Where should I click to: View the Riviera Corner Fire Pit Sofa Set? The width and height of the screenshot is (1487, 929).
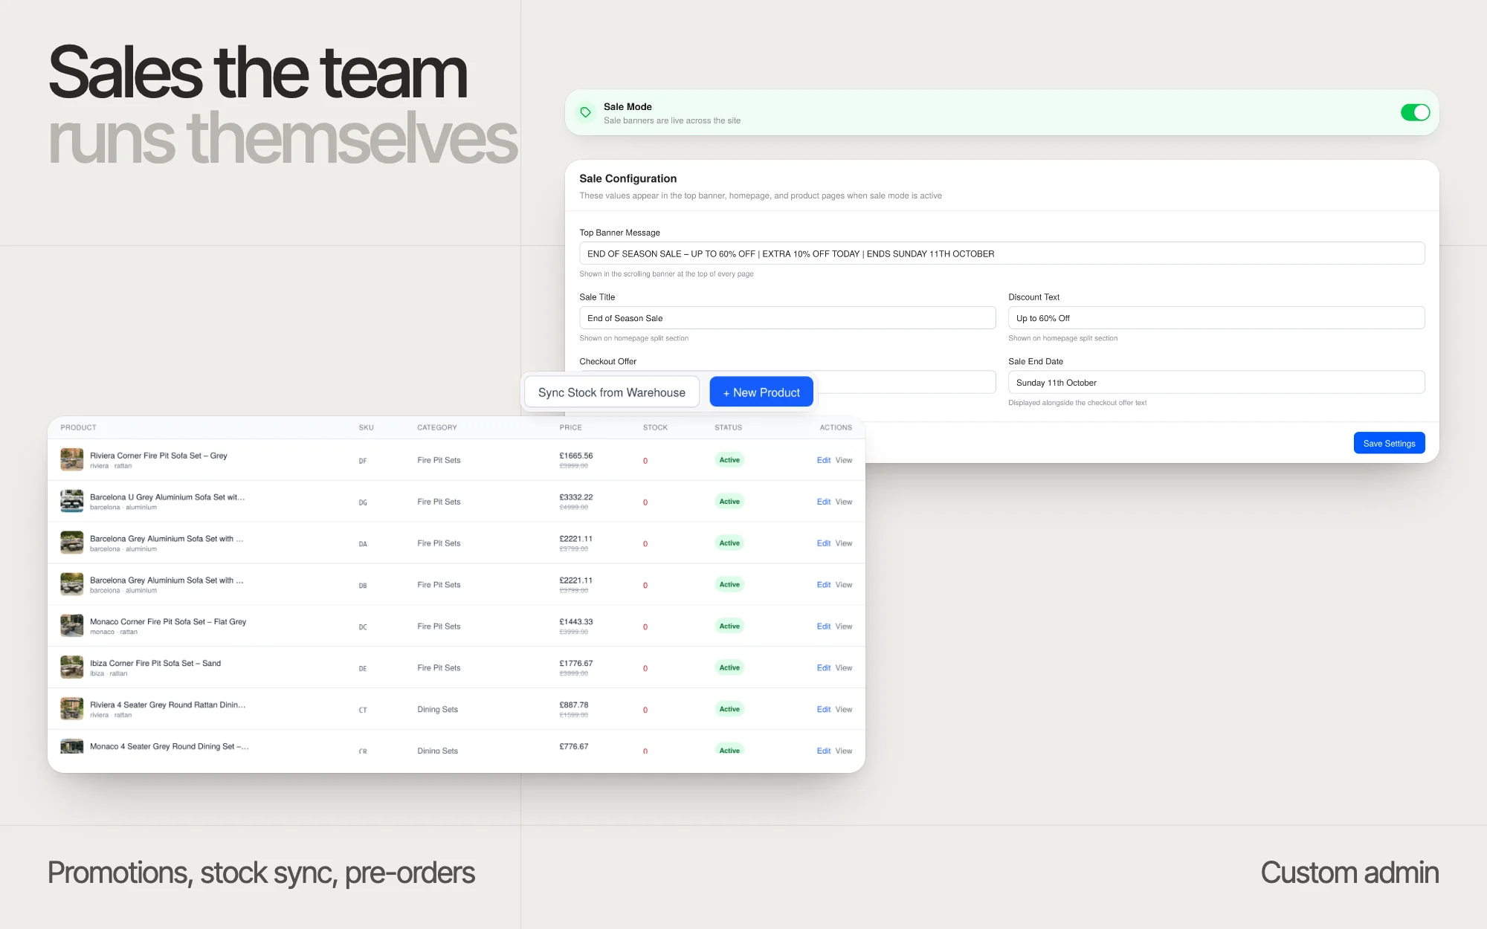click(844, 460)
